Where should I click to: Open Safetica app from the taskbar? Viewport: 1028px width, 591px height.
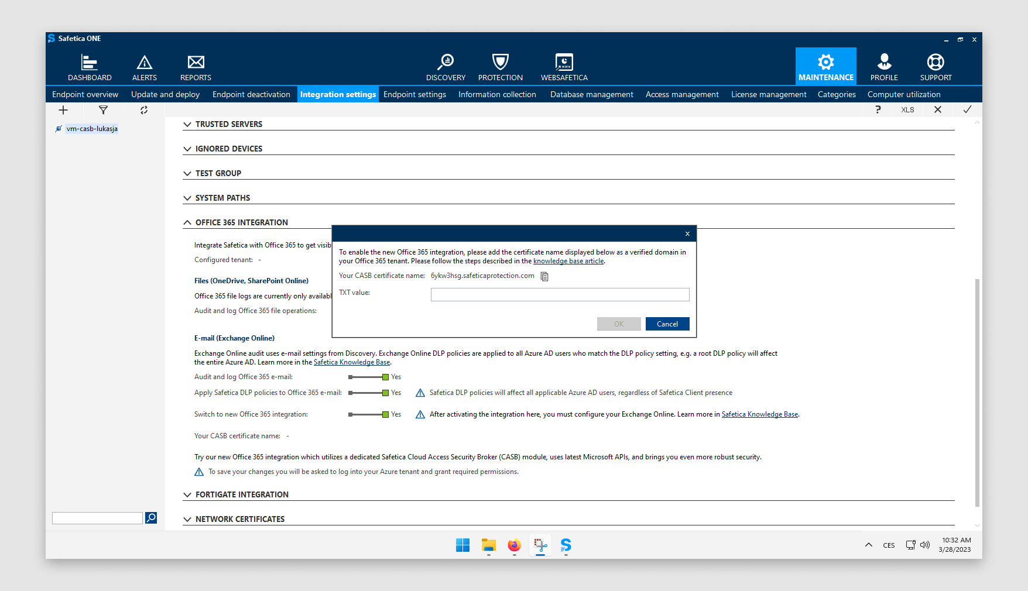click(x=566, y=545)
